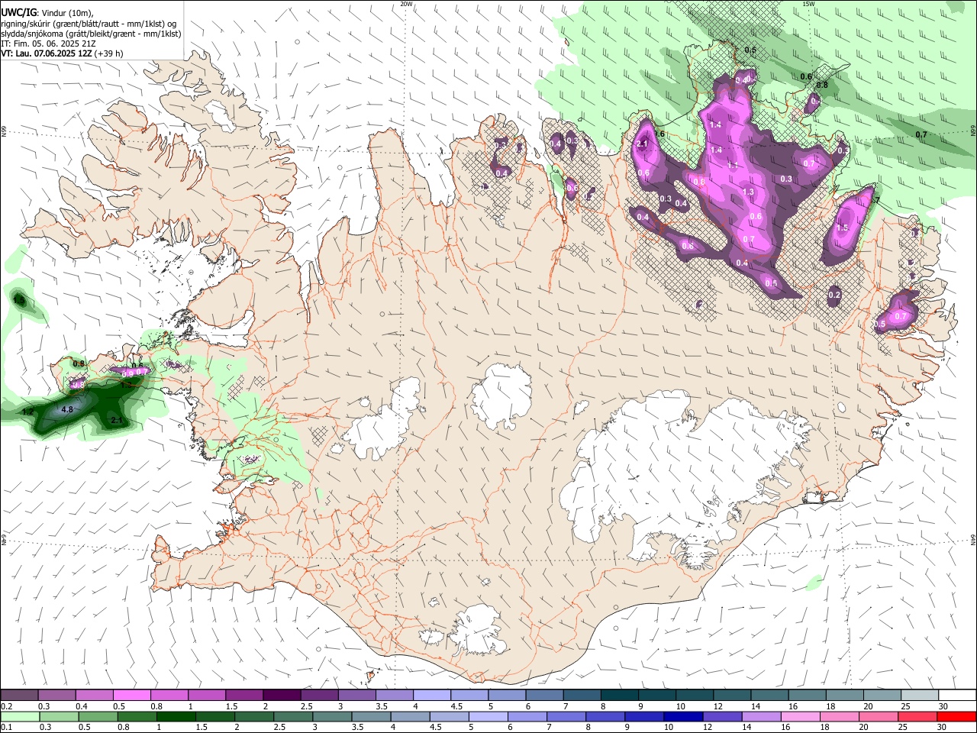Screen dimensions: 977x733
Task: Click the '1.3' snow value label
Action: [748, 192]
